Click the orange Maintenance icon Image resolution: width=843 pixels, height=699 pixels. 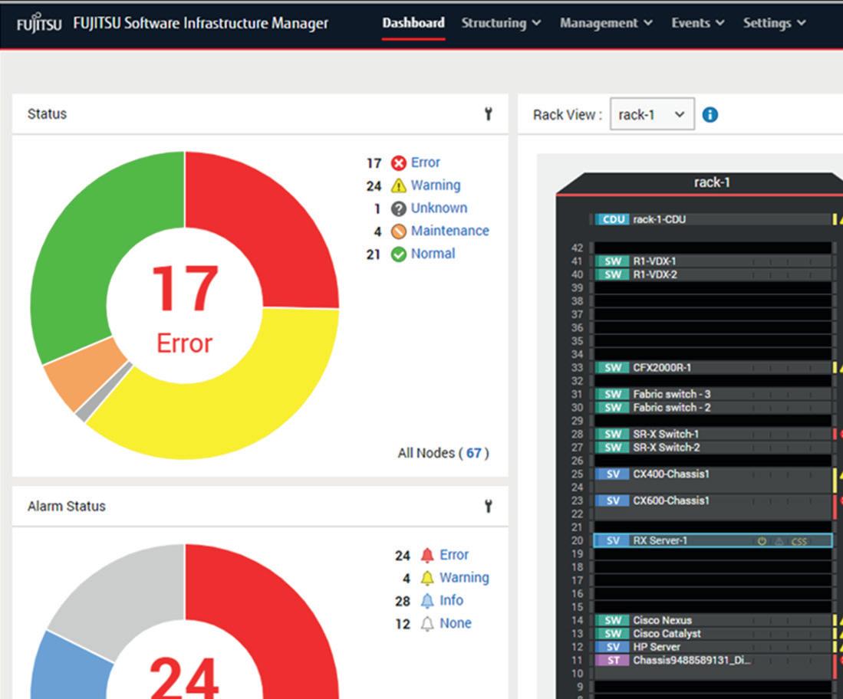pyautogui.click(x=398, y=231)
